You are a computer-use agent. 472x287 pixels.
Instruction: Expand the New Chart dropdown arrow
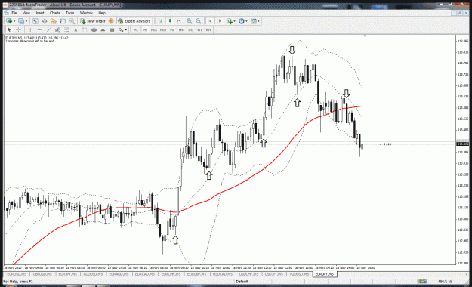[x=14, y=21]
